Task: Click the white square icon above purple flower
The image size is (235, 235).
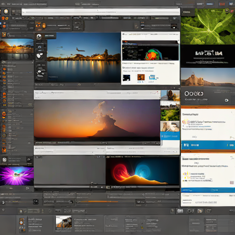Action: pos(5,160)
